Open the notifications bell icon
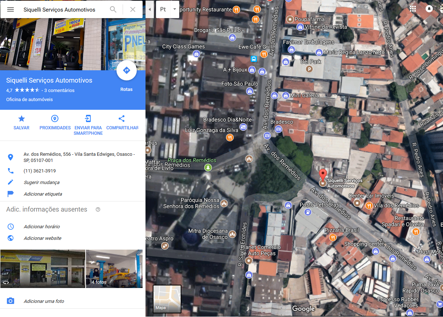Viewport: 443px width, 317px height. (x=429, y=9)
